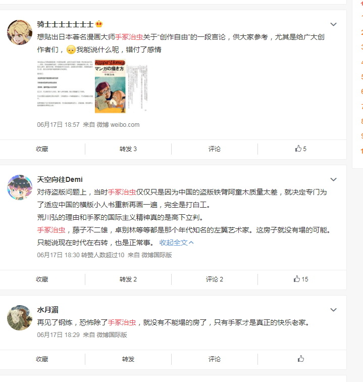Click 收藏 on the first post
Image resolution: width=363 pixels, height=382 pixels.
[42, 149]
